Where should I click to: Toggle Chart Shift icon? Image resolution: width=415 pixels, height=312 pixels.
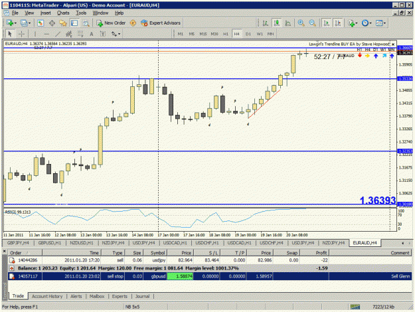pyautogui.click(x=338, y=23)
